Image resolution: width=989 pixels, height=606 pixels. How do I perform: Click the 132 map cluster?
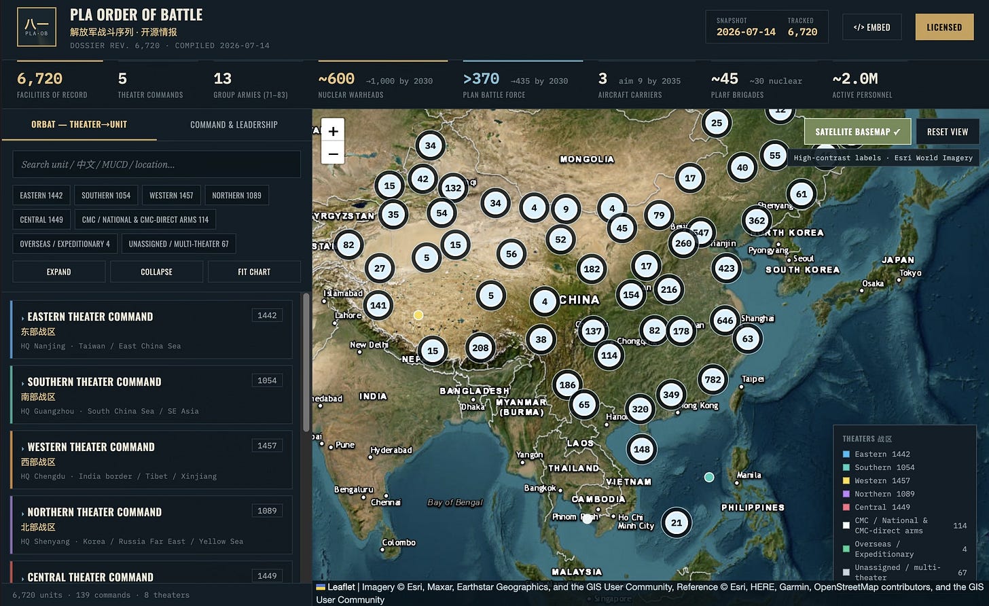coord(453,188)
